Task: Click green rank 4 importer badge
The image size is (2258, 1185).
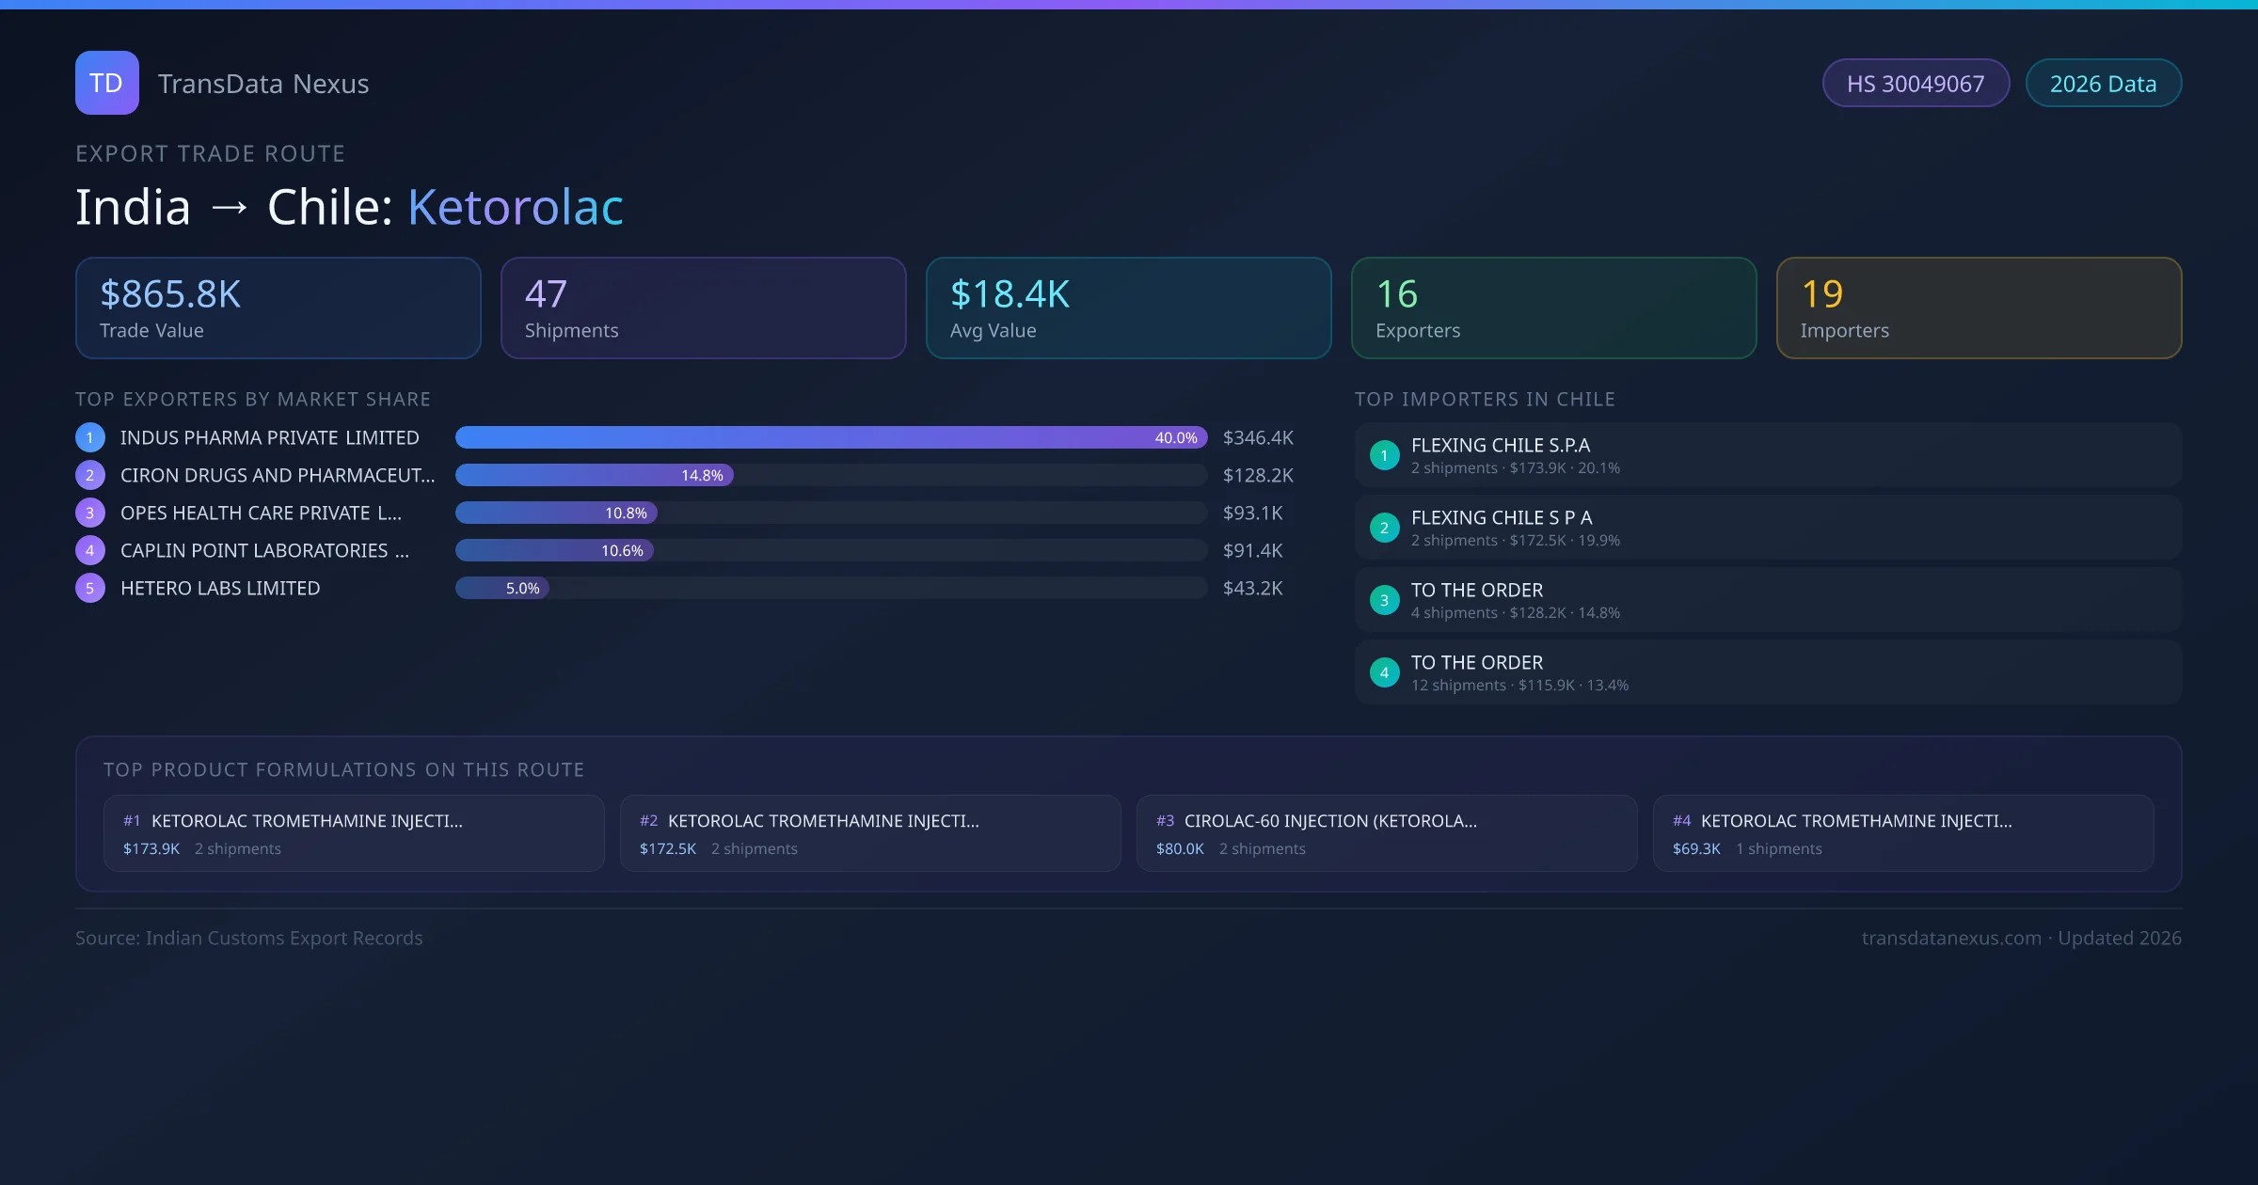Action: [1384, 672]
